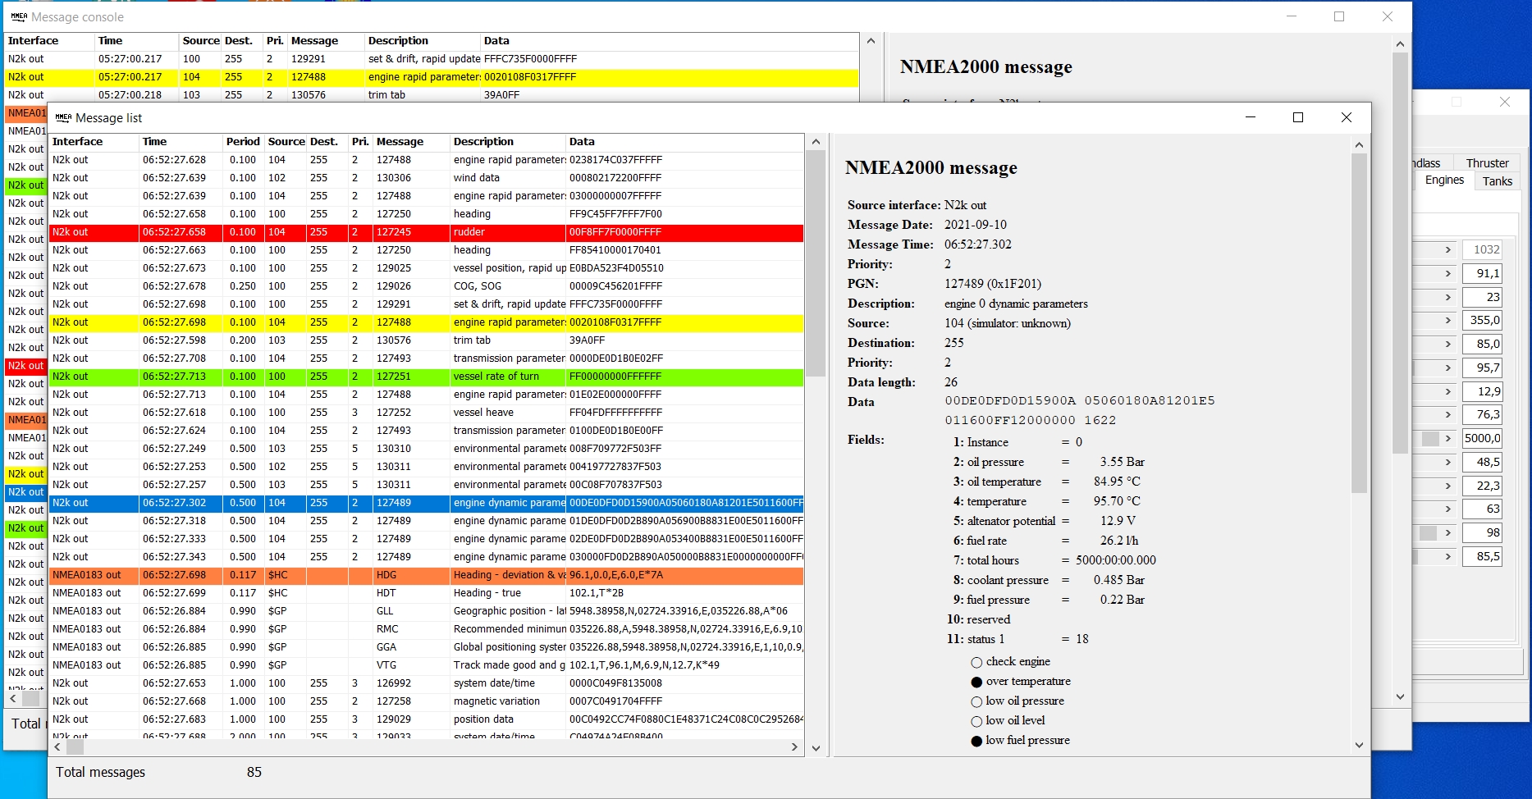This screenshot has height=799, width=1532.
Task: Click the down arrow of Message list table scrollbar
Action: click(x=816, y=747)
